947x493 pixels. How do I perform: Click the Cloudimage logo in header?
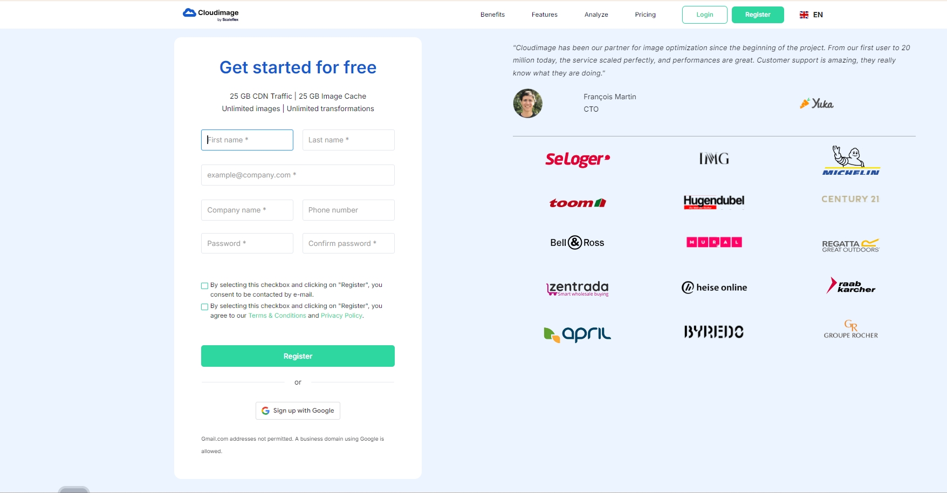[211, 15]
